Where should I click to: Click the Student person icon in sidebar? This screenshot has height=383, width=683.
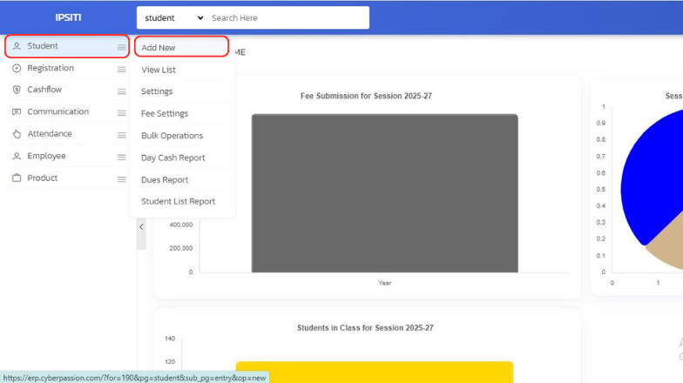[x=17, y=46]
